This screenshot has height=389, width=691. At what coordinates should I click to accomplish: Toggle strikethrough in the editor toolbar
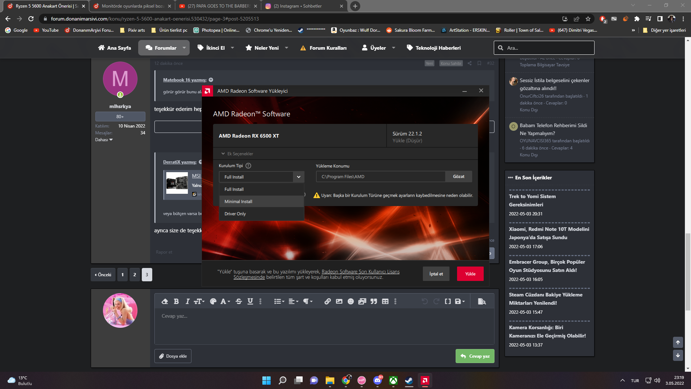click(x=239, y=301)
